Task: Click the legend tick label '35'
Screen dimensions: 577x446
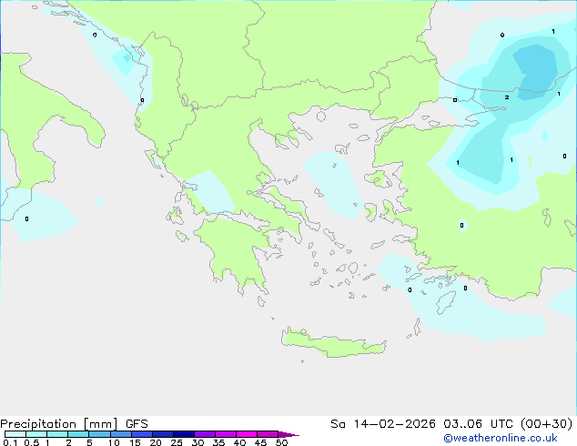Action: [218, 442]
